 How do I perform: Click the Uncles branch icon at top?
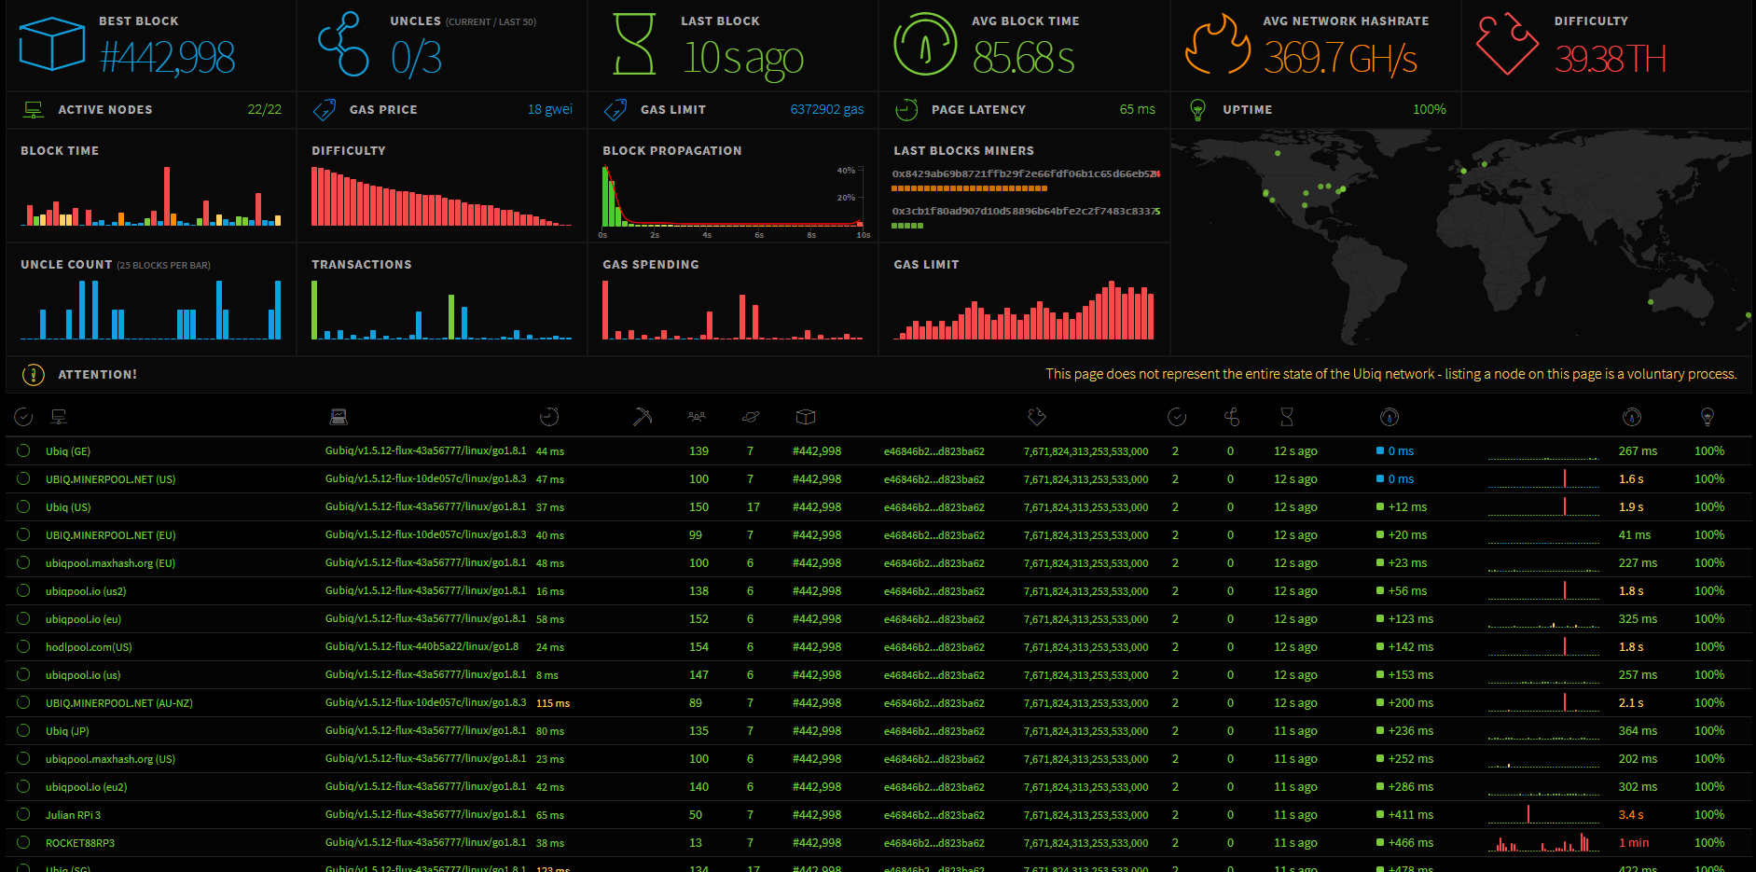(343, 44)
